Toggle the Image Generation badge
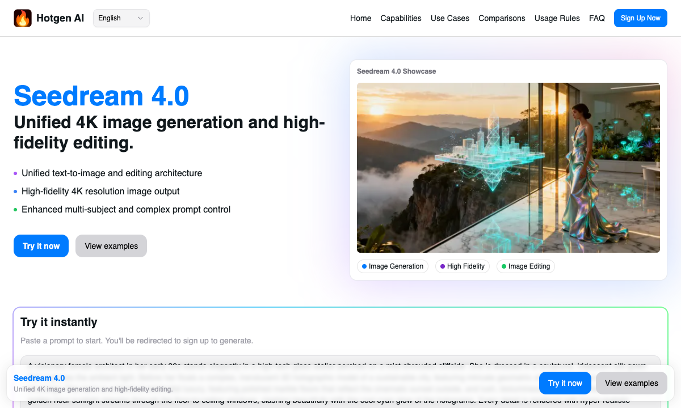The image size is (681, 408). click(x=393, y=266)
